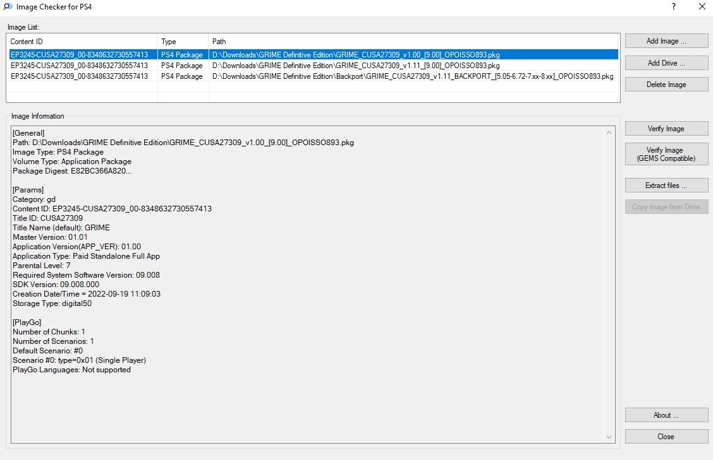
Task: Click the Title ID: CUSA27309 line
Action: tap(48, 218)
